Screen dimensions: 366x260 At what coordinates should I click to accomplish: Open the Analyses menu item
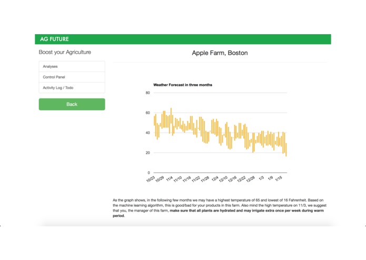72,66
